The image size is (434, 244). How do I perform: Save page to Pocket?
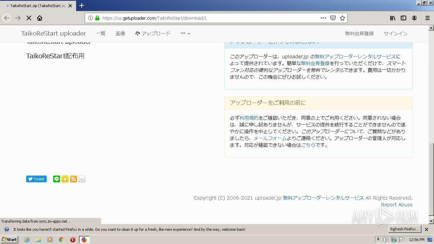[333, 18]
